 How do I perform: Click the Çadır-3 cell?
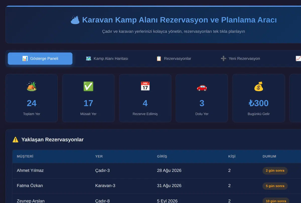(x=102, y=170)
